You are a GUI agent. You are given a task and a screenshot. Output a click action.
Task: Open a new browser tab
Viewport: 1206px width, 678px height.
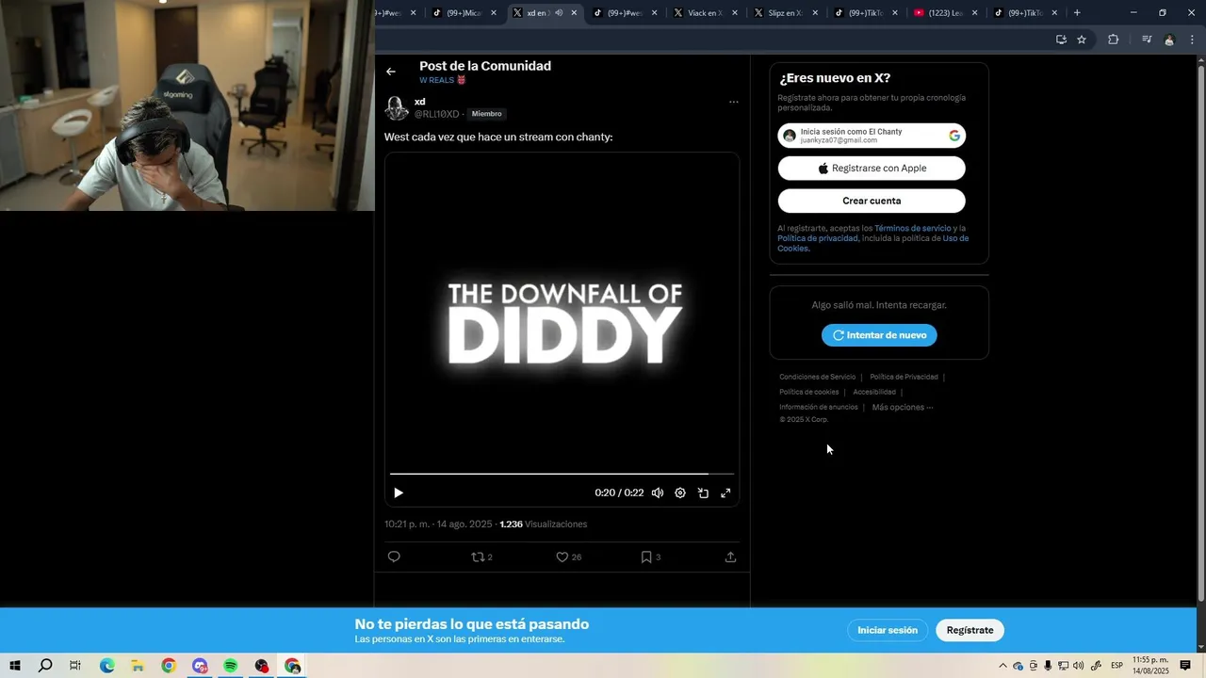coord(1077,13)
